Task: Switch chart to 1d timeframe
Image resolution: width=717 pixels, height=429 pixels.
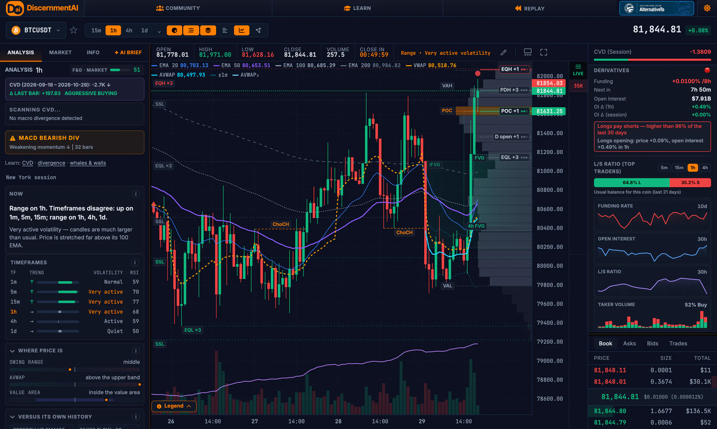Action: [x=144, y=30]
